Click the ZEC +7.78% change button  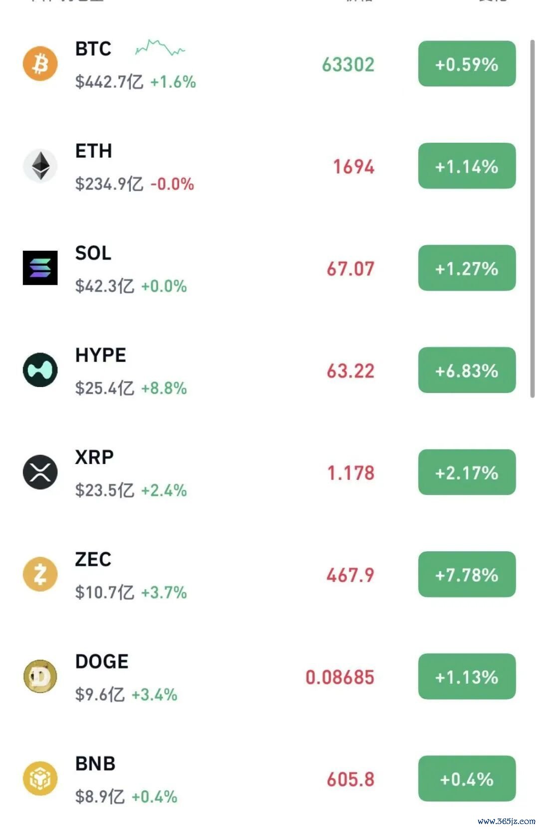467,574
